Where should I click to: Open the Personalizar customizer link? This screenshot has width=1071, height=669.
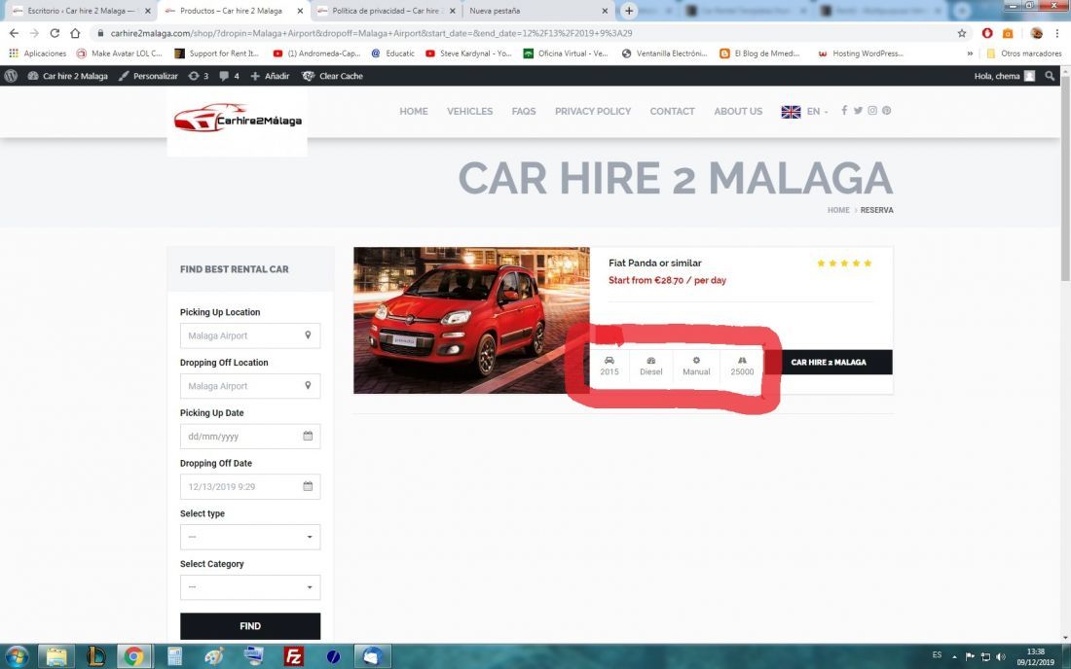click(148, 76)
